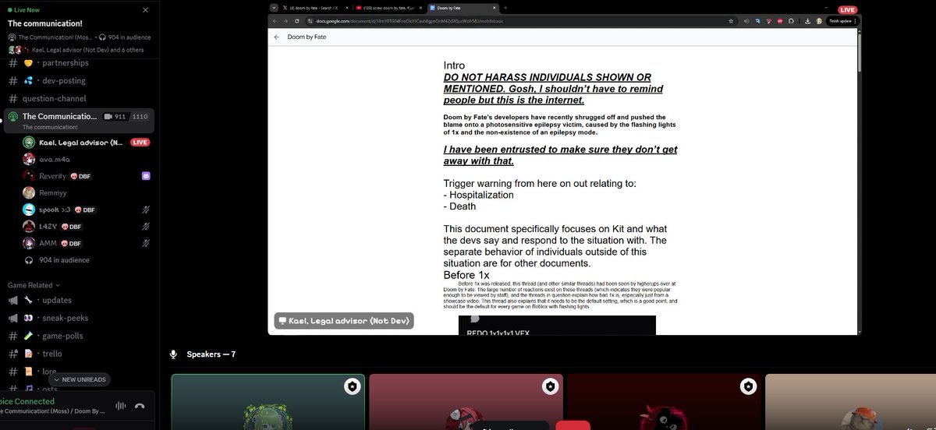Viewport: 936px width, 430px height.
Task: Click the browser back arrow
Action: pos(275,21)
